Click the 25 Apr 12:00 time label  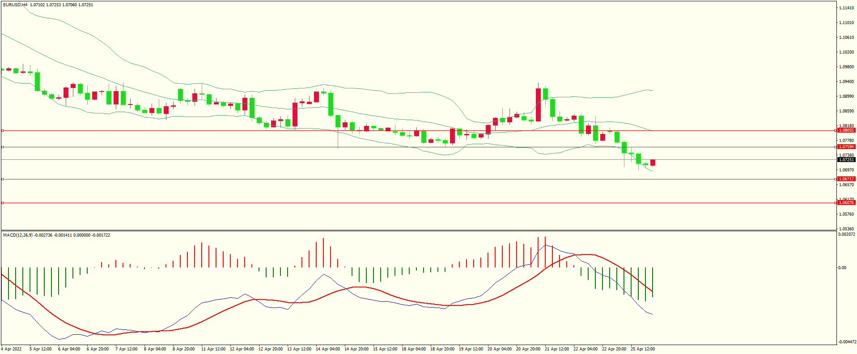click(x=643, y=349)
